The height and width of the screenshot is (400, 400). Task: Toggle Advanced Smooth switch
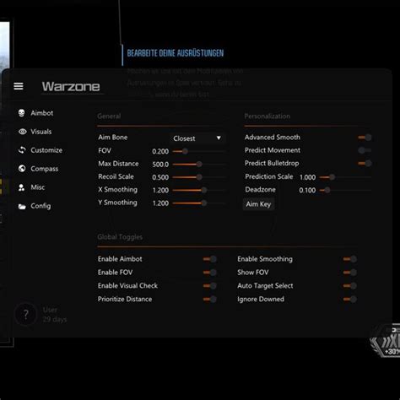pos(365,138)
